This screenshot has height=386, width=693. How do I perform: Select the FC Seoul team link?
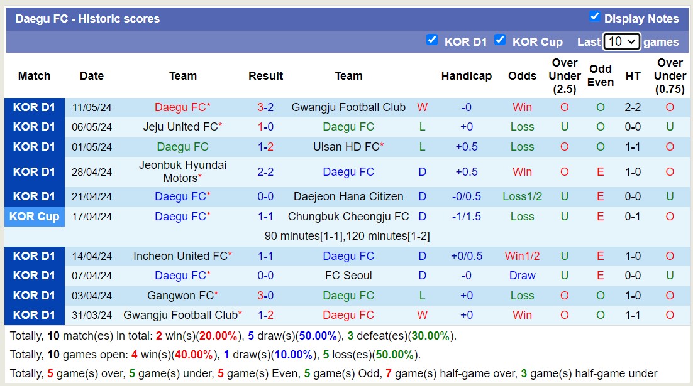point(348,276)
